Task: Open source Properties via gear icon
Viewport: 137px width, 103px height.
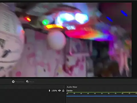Action: 13,82
